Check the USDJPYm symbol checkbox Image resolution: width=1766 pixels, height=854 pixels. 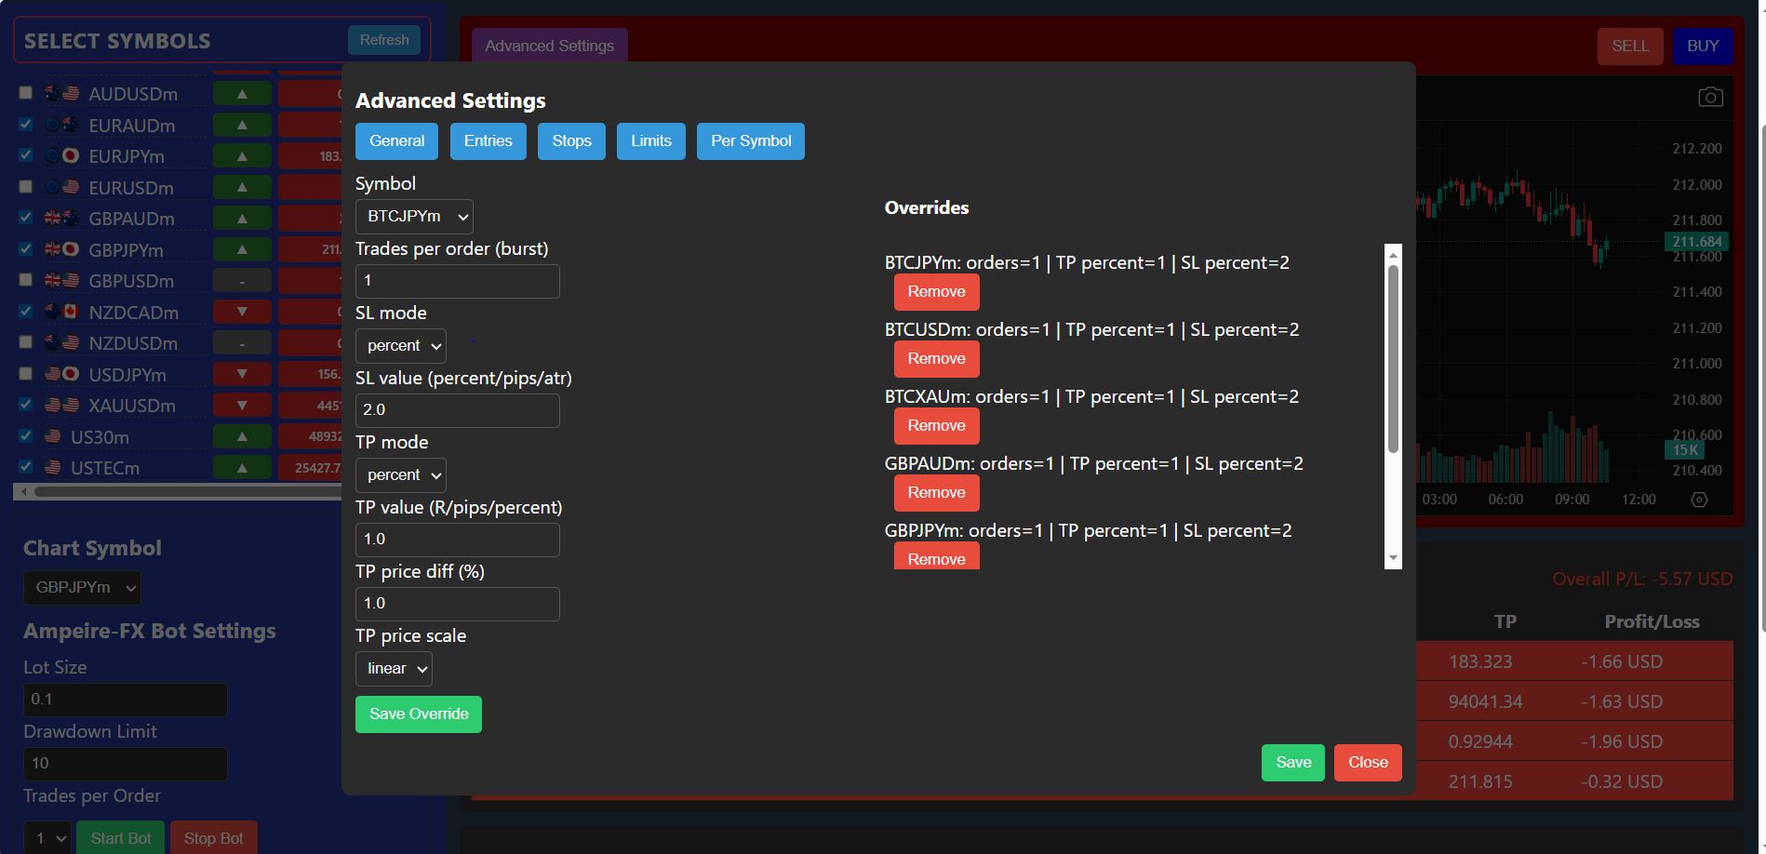[25, 373]
